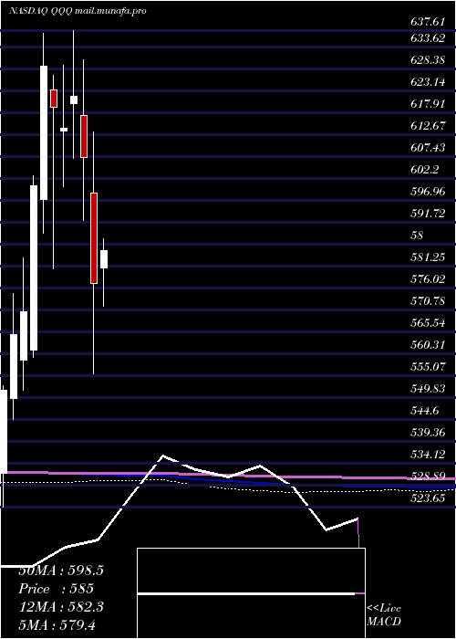The image size is (456, 639).
Task: Click the Price : 585 readout
Action: pos(57,589)
